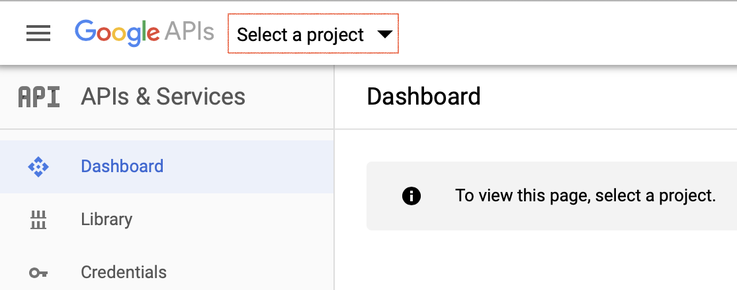Click the "To view this page" message text
Image resolution: width=737 pixels, height=290 pixels.
pos(585,196)
